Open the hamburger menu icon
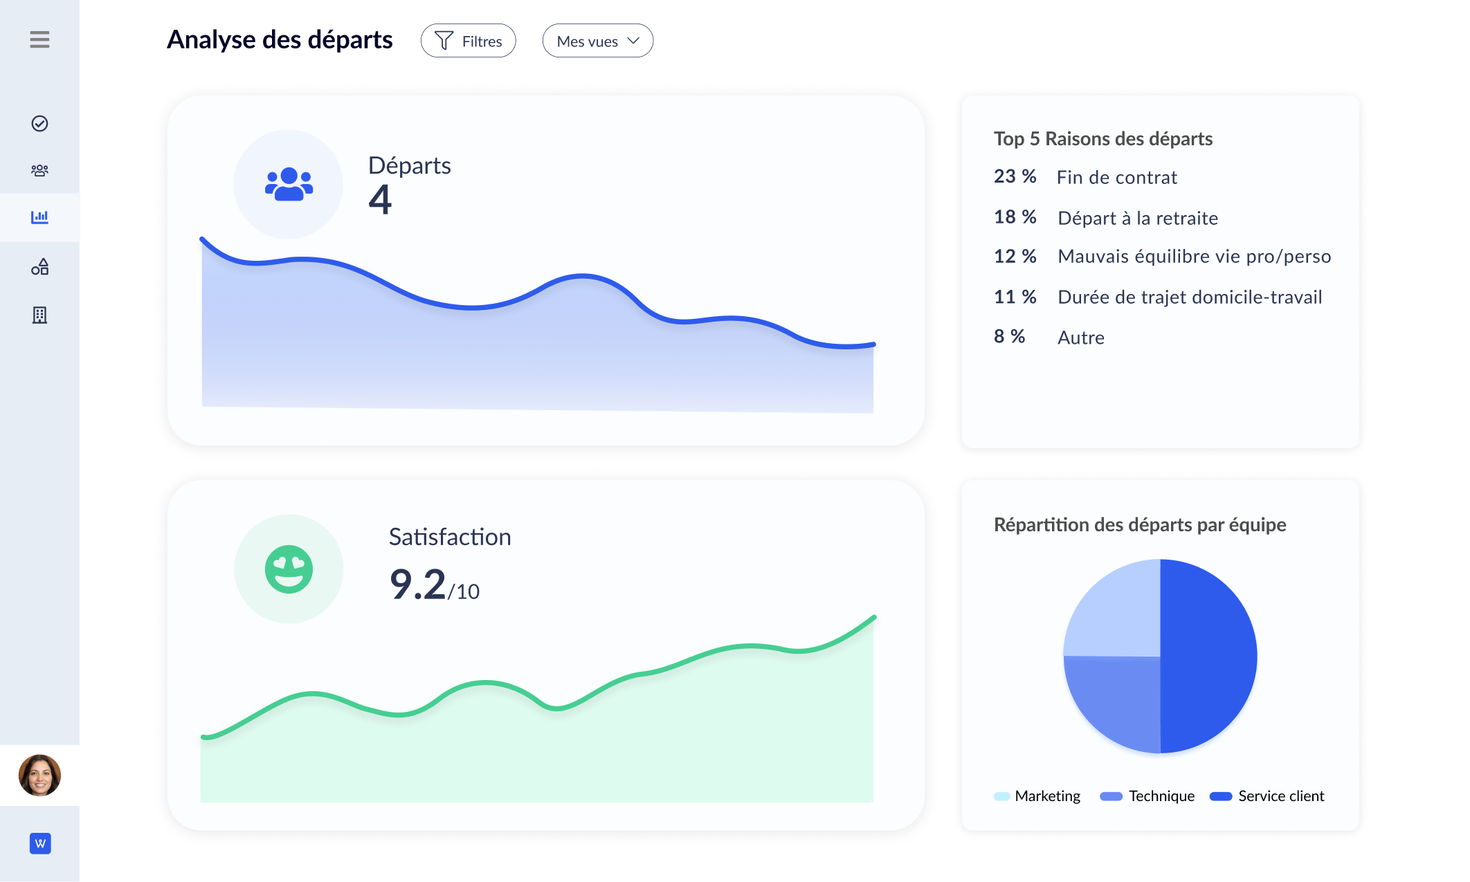The image size is (1470, 882). tap(39, 39)
